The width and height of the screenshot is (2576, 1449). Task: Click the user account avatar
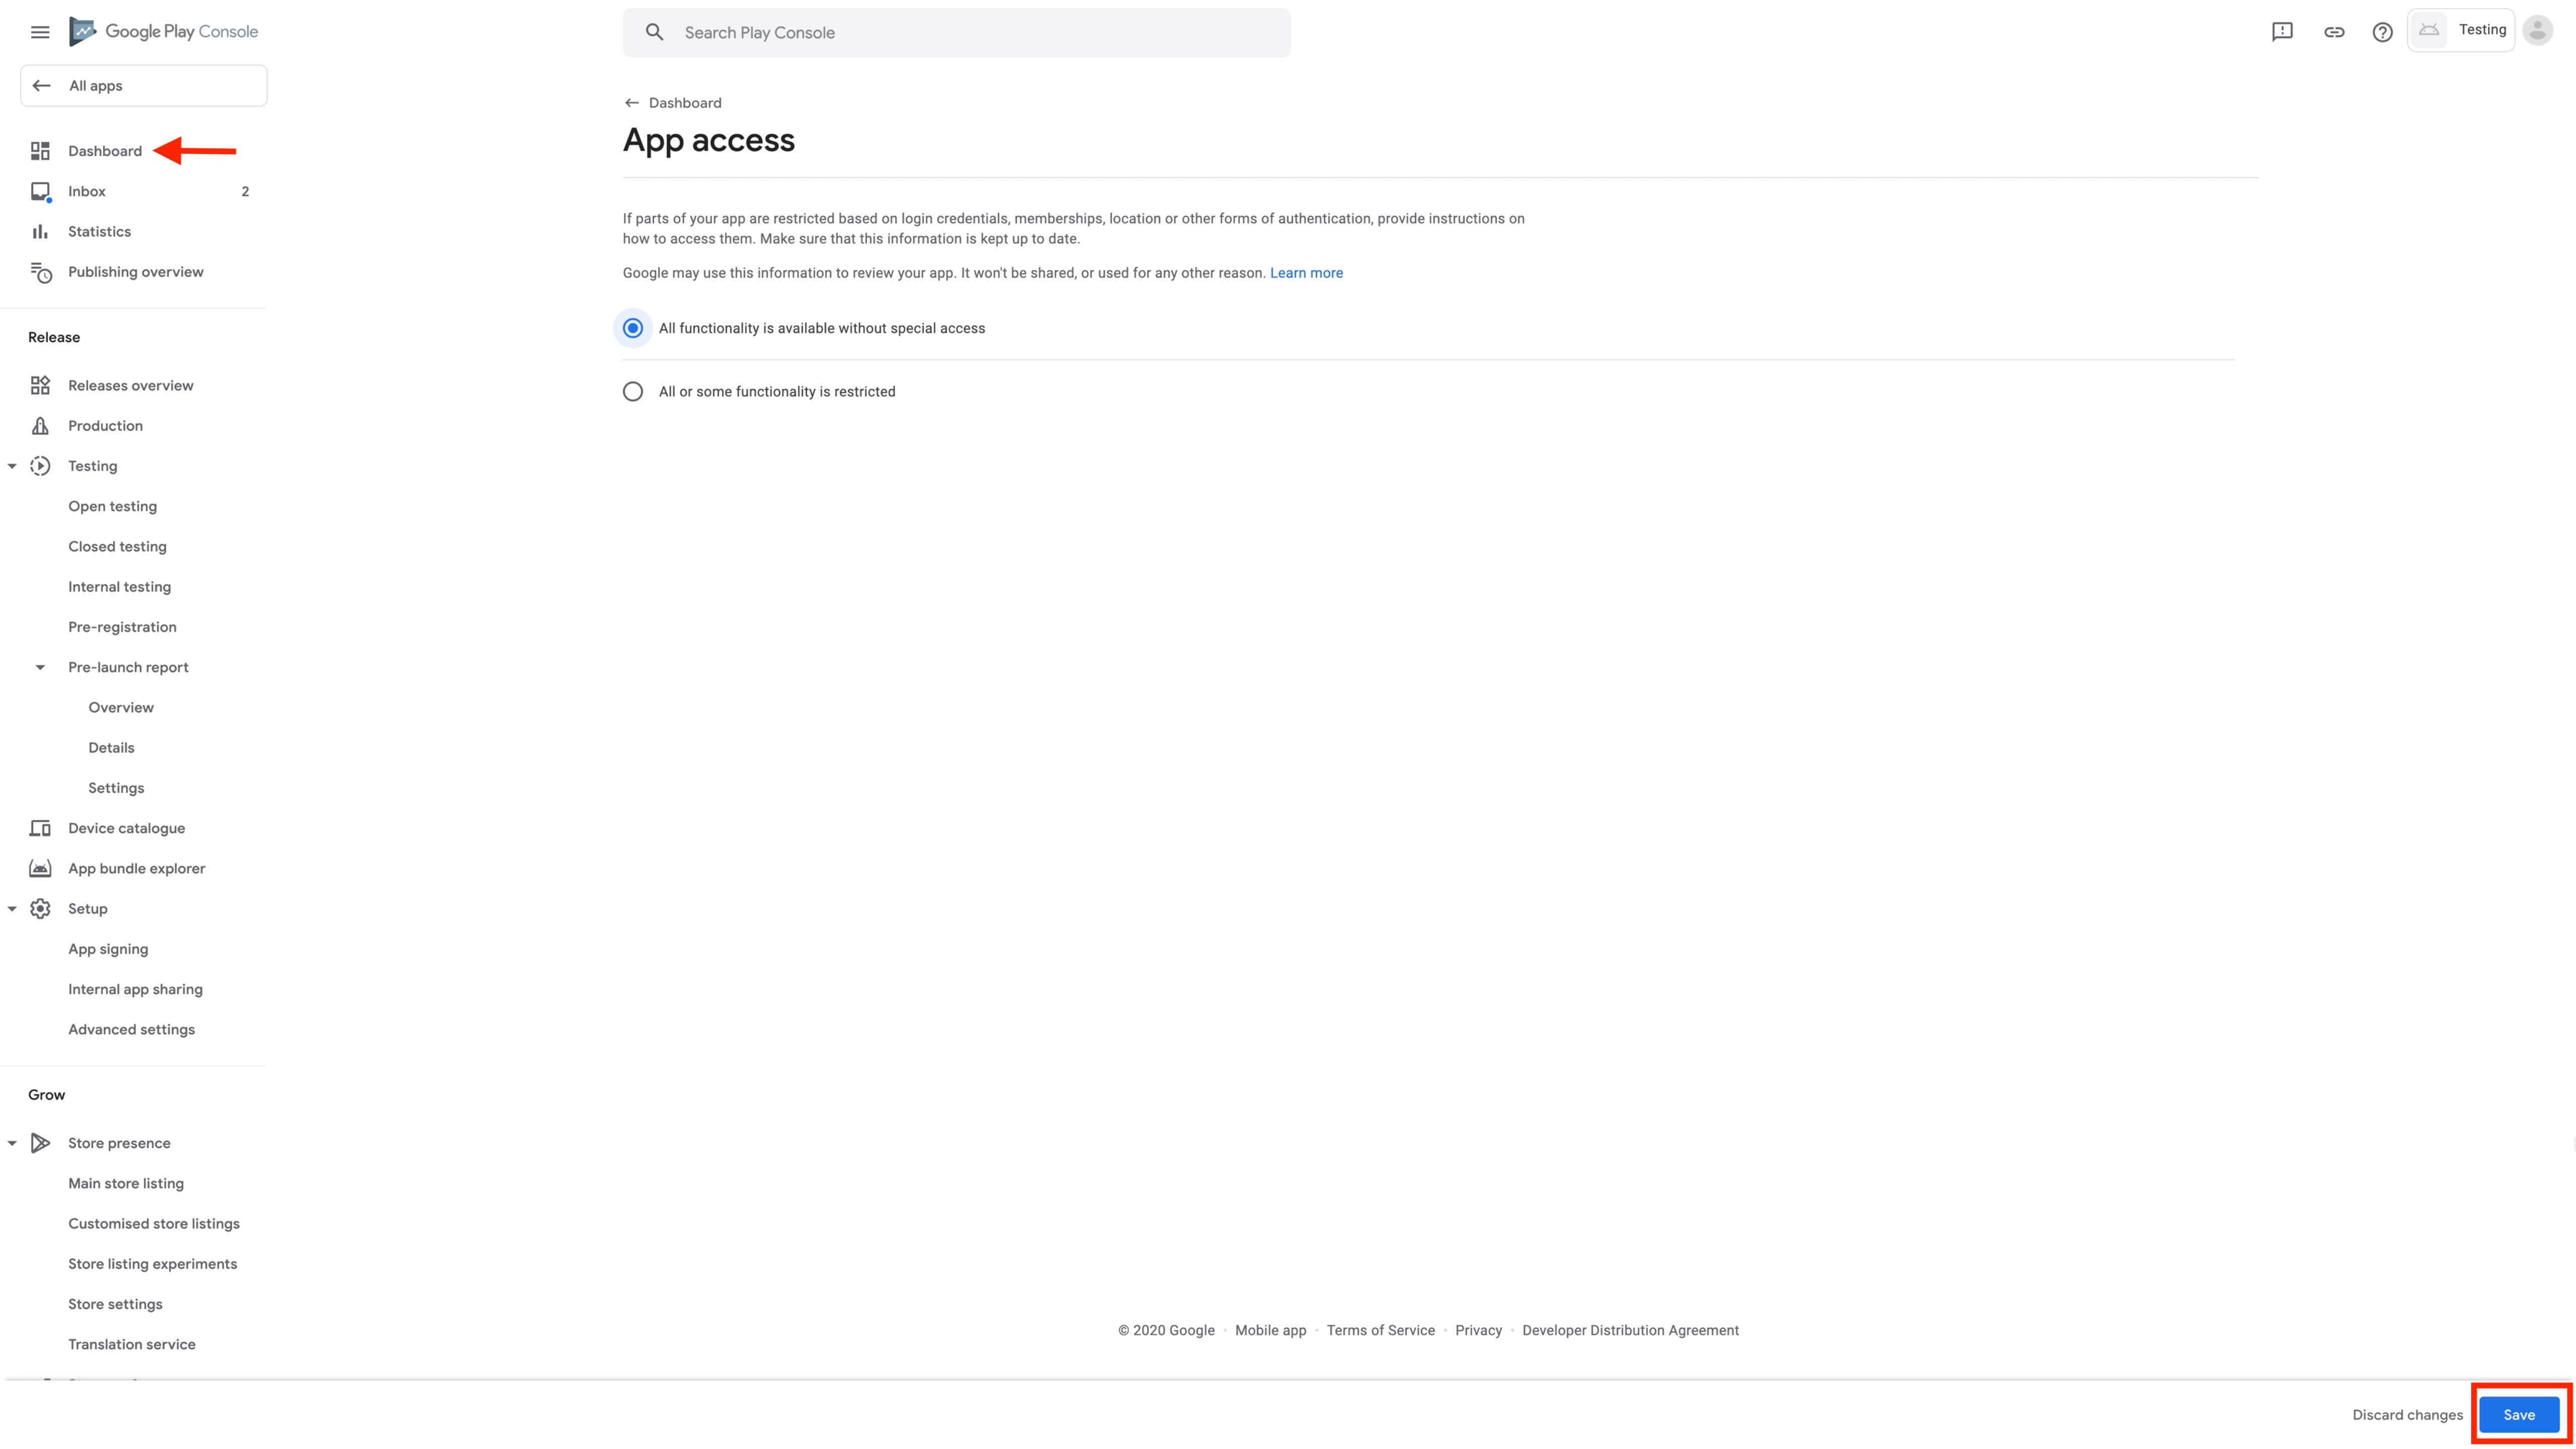click(x=2537, y=31)
